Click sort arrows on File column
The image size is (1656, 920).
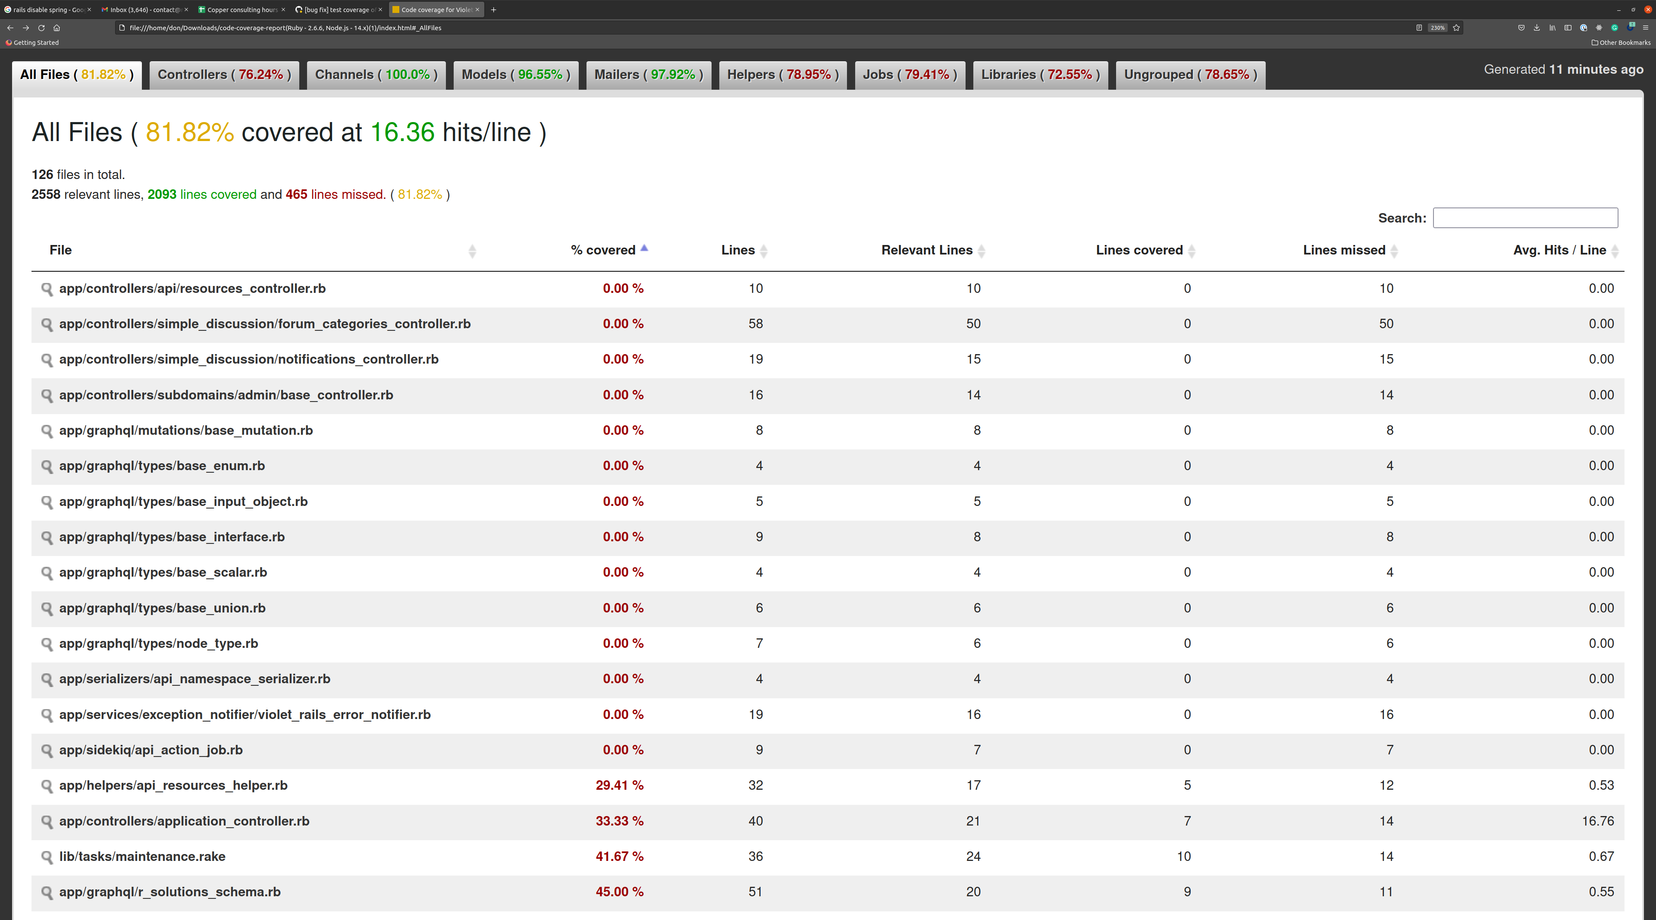[x=472, y=251]
